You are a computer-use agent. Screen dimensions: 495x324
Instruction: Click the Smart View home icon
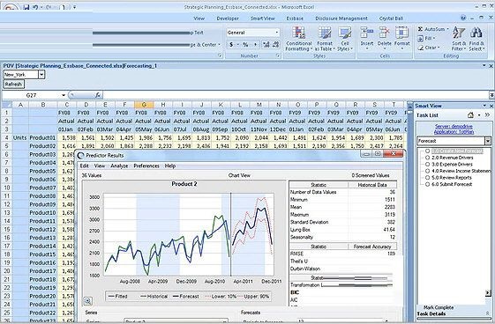point(470,115)
